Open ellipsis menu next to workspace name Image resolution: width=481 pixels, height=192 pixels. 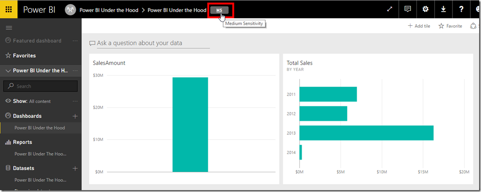coord(75,71)
